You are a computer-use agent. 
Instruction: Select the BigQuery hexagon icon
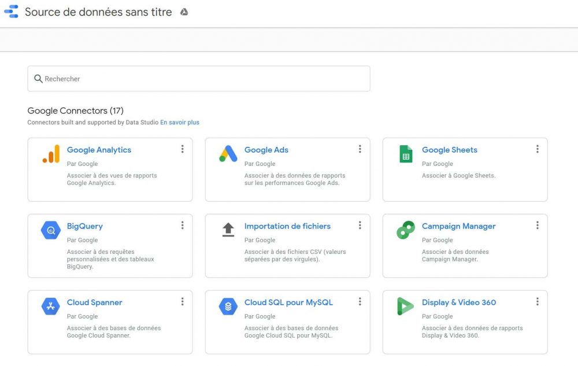(50, 230)
